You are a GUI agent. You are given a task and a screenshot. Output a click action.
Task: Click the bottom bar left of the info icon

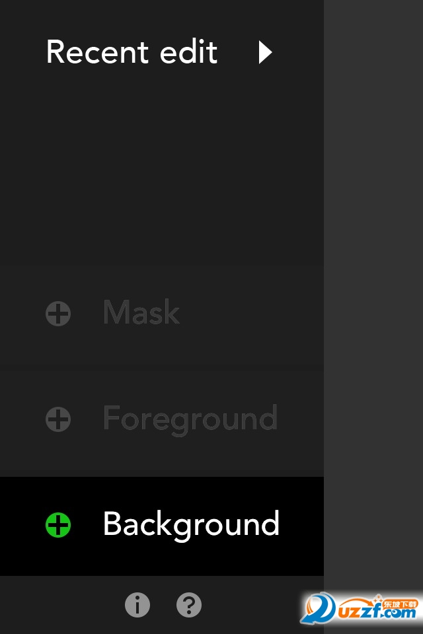pyautogui.click(x=61, y=605)
